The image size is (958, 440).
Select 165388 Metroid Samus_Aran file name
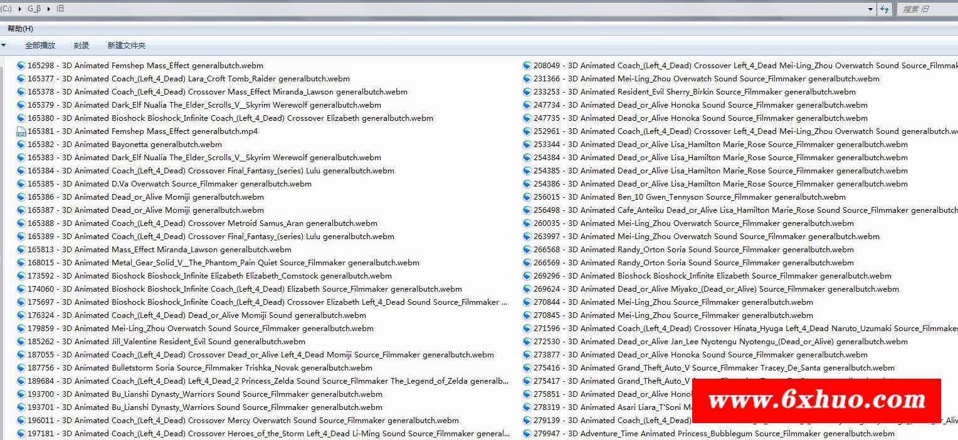tap(203, 223)
